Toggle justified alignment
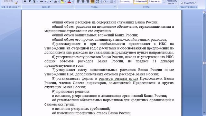Image resolution: width=206 pixels, height=116 pixels. 92,1
